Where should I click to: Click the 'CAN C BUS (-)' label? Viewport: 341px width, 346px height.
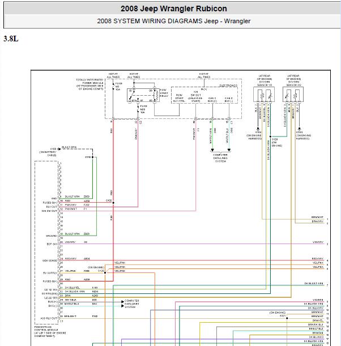229,100
